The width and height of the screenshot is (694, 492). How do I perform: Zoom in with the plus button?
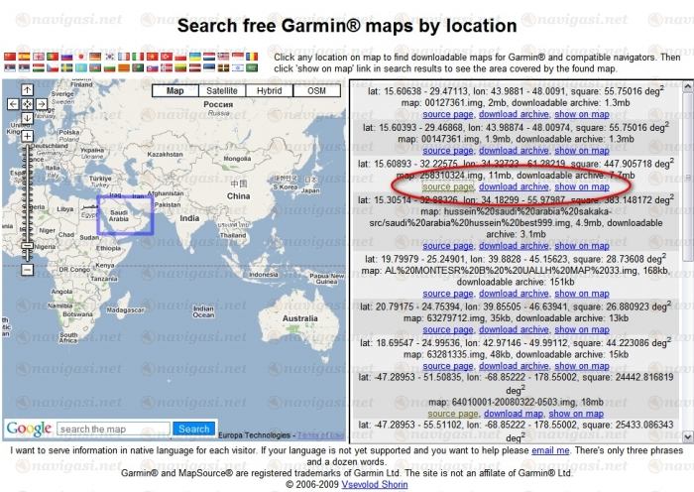[x=27, y=137]
